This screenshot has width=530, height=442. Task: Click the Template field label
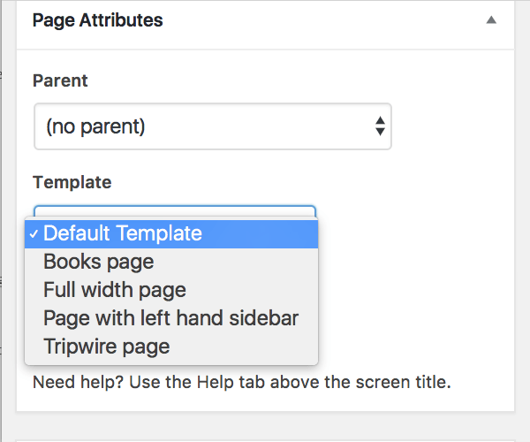72,183
